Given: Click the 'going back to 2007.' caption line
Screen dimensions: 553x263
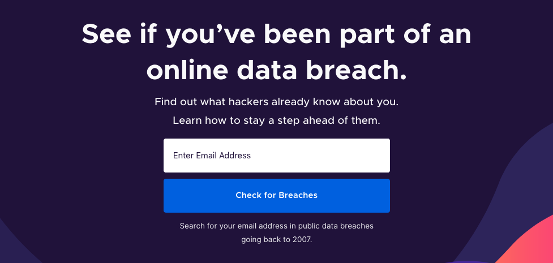Looking at the screenshot, I should (x=276, y=240).
